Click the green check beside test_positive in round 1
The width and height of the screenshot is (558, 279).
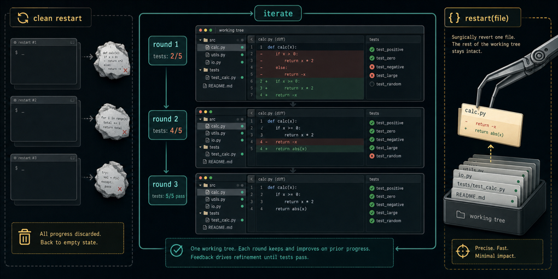pos(372,49)
